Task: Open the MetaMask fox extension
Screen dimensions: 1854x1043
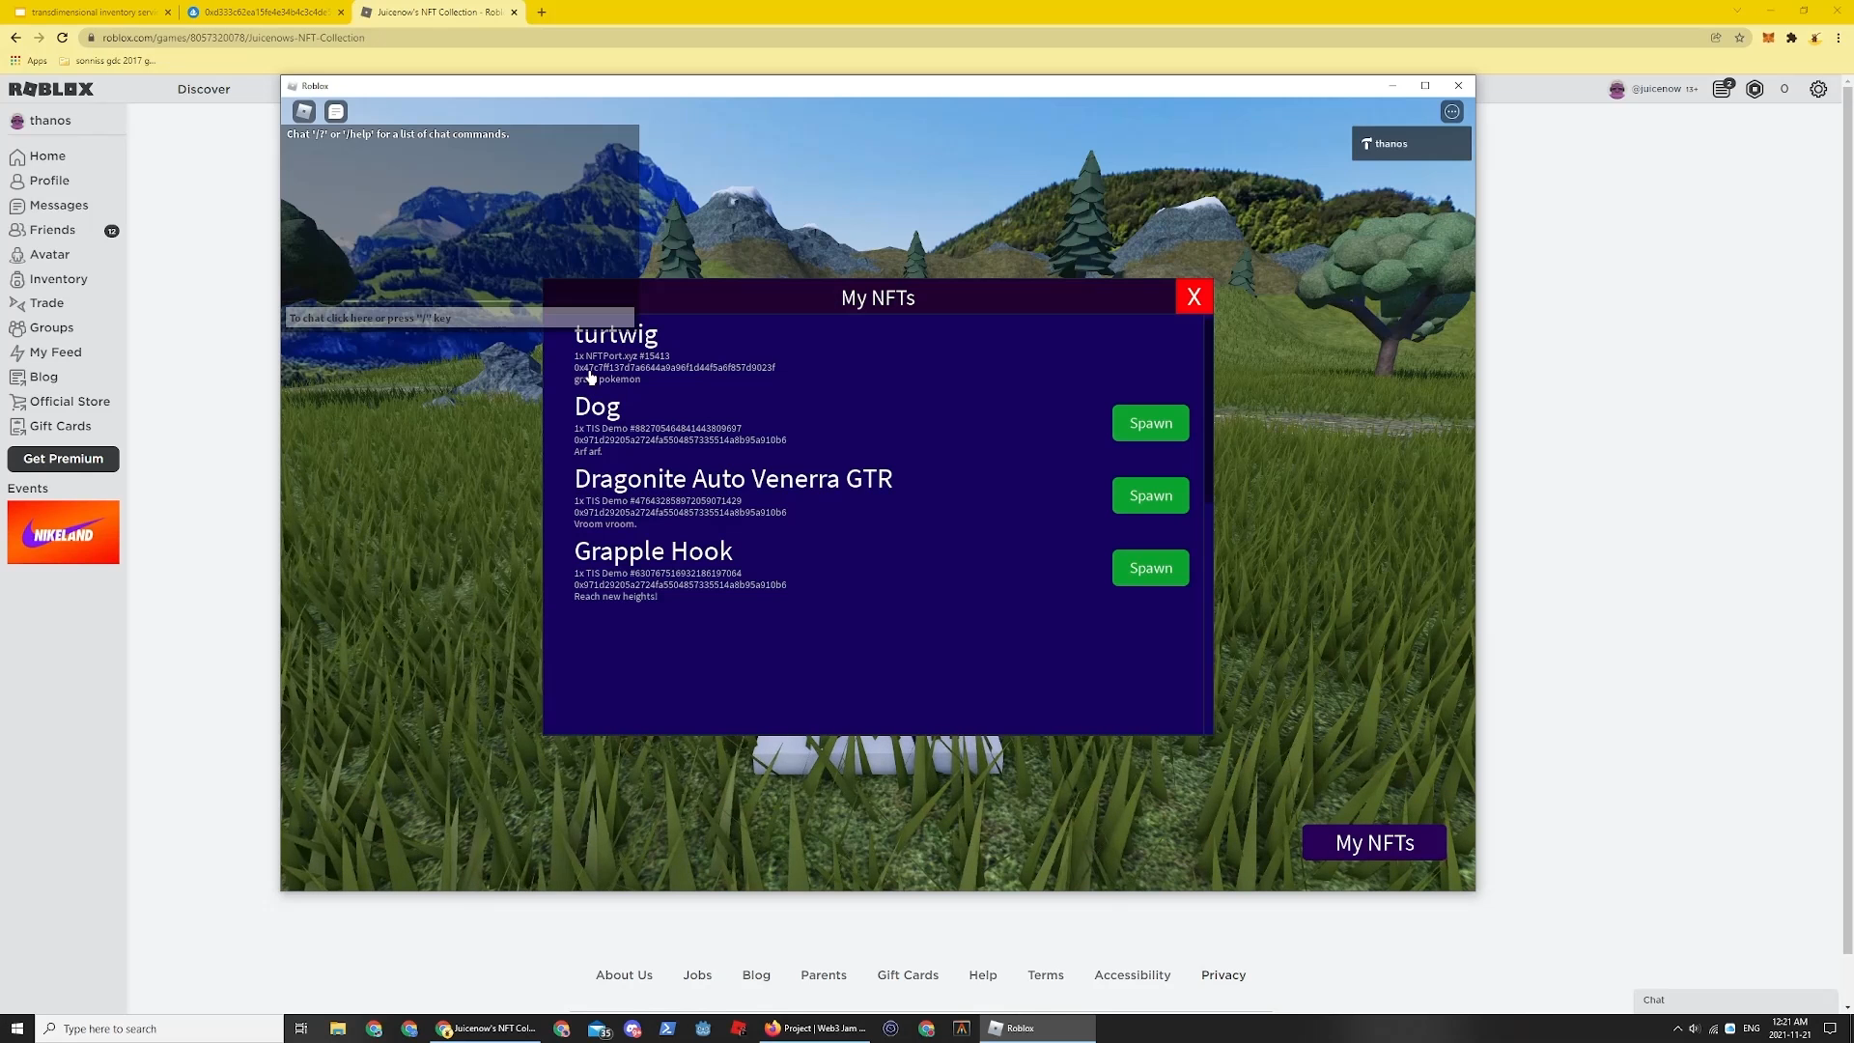Action: click(1768, 38)
